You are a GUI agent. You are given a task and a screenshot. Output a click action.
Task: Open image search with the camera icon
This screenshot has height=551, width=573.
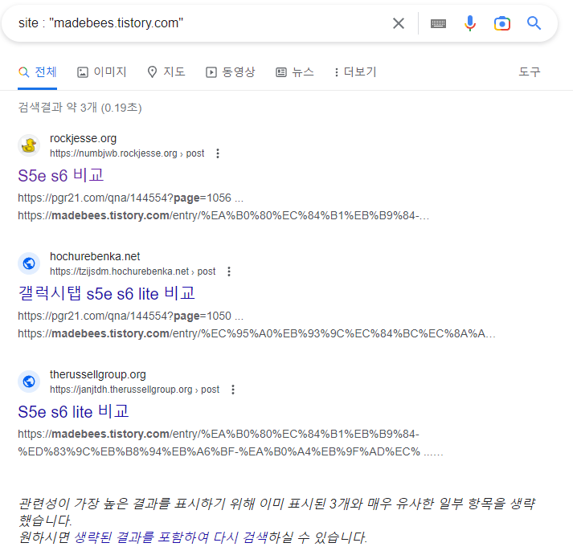click(x=502, y=23)
